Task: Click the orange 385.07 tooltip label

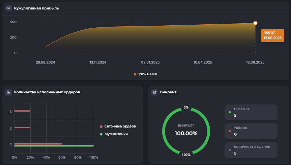Action: point(272,35)
